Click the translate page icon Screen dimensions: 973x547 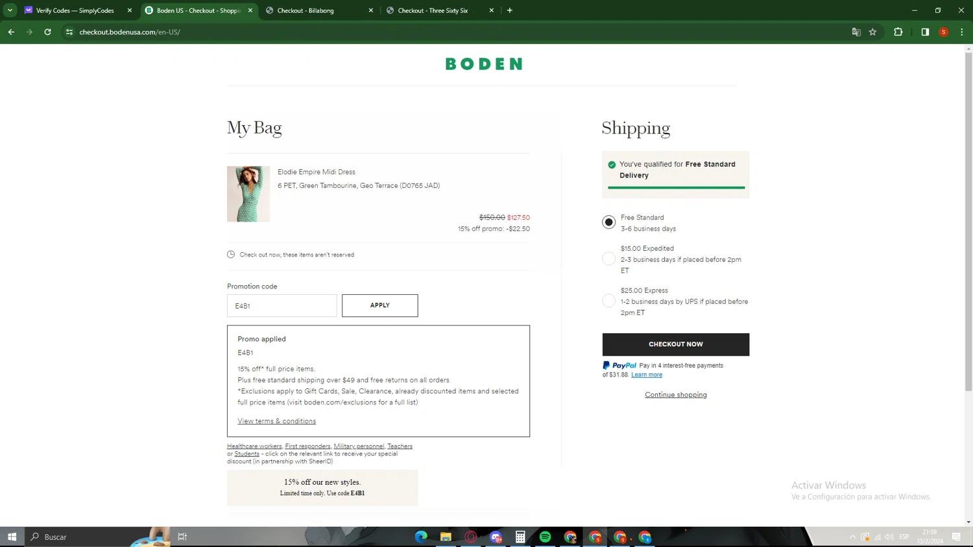(x=856, y=32)
